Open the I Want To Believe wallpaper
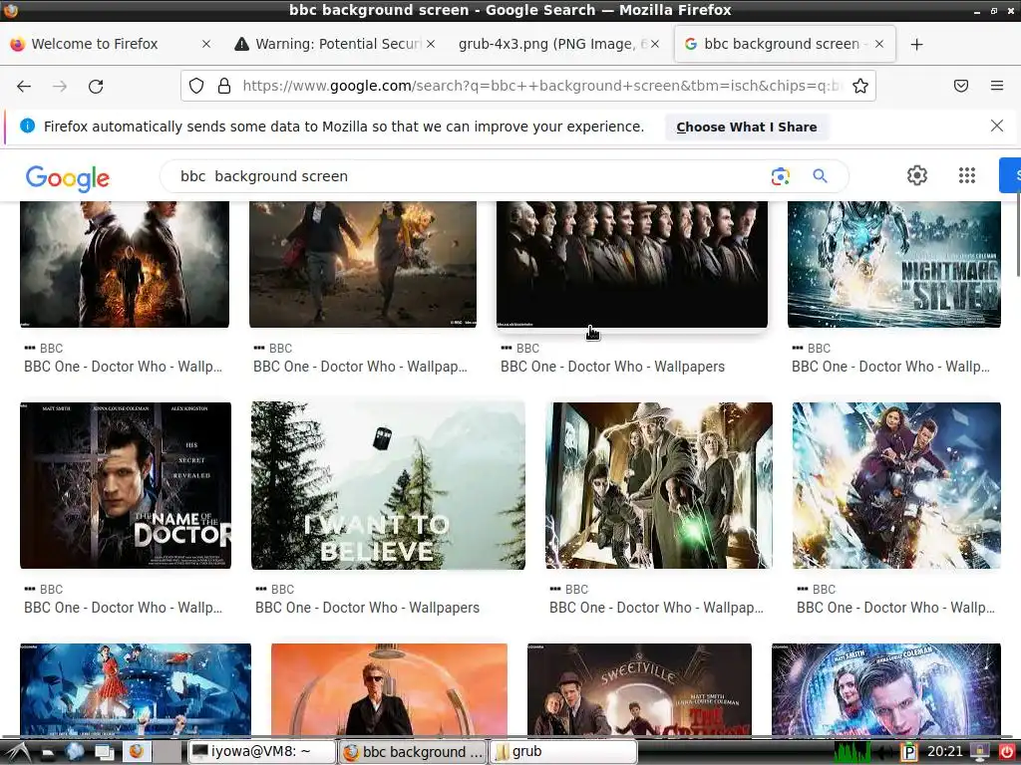The width and height of the screenshot is (1021, 765). [388, 485]
